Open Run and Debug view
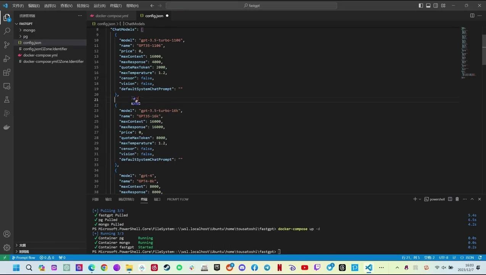This screenshot has width=486, height=275. [x=7, y=58]
